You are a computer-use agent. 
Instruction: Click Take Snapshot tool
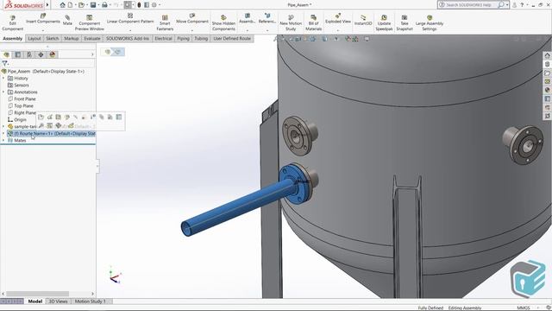[405, 23]
